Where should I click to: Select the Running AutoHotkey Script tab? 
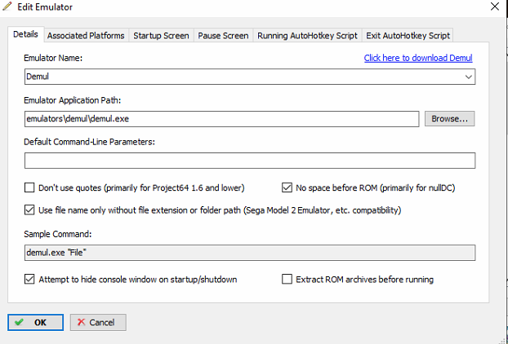307,36
